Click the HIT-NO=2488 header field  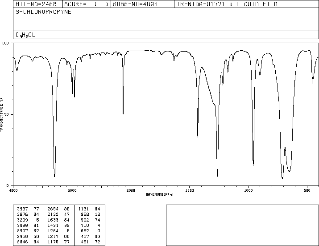pos(38,4)
